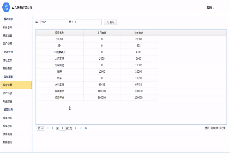Jump to last page in pagination
This screenshot has height=153, width=230.
[80, 128]
